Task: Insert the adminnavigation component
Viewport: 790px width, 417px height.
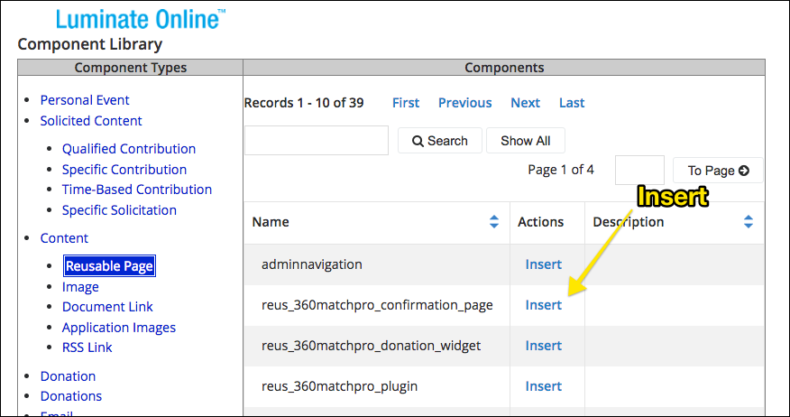Action: [x=543, y=264]
